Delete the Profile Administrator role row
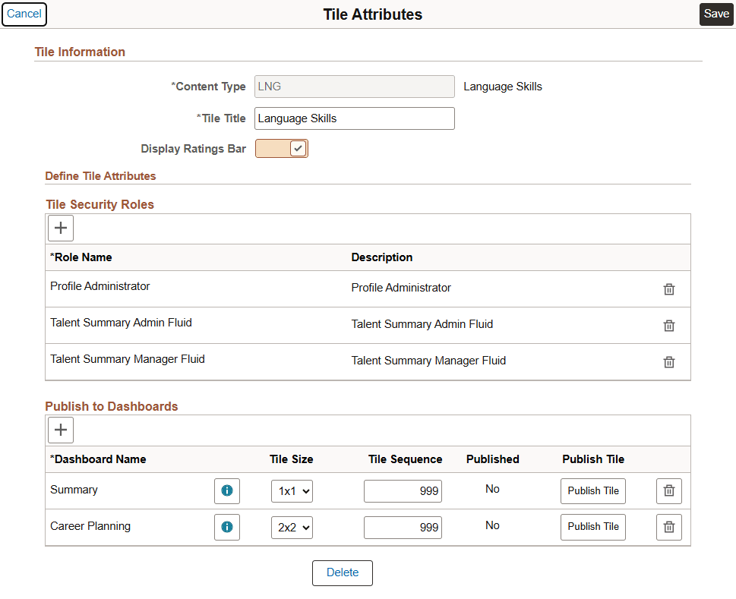Image resolution: width=736 pixels, height=599 pixels. pyautogui.click(x=669, y=289)
